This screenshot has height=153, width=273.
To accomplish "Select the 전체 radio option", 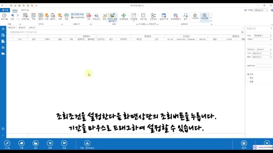I will point(248,74).
